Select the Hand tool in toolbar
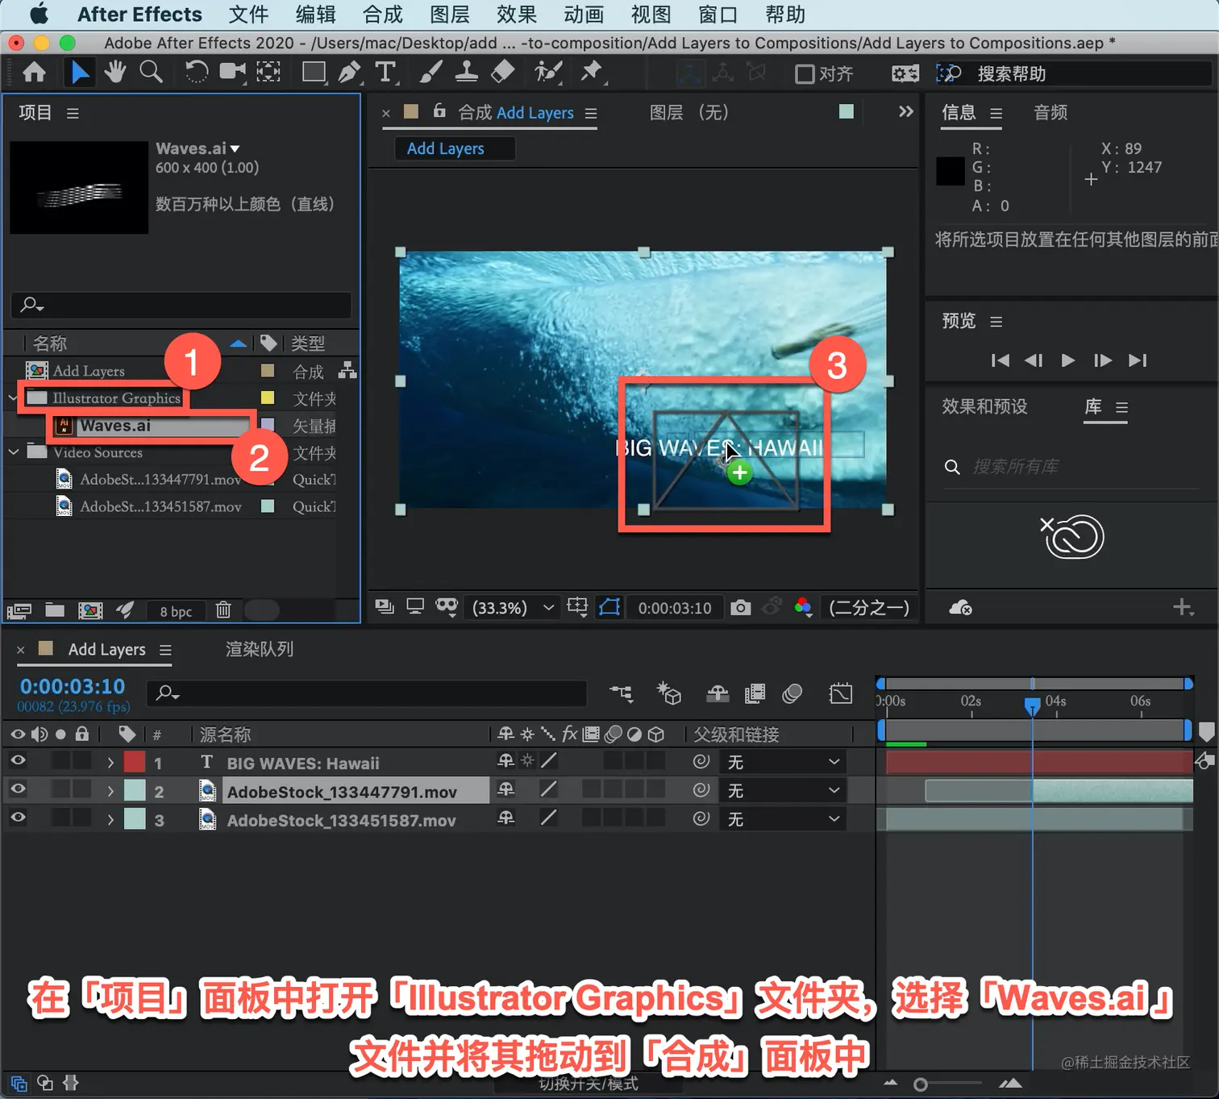 [115, 73]
